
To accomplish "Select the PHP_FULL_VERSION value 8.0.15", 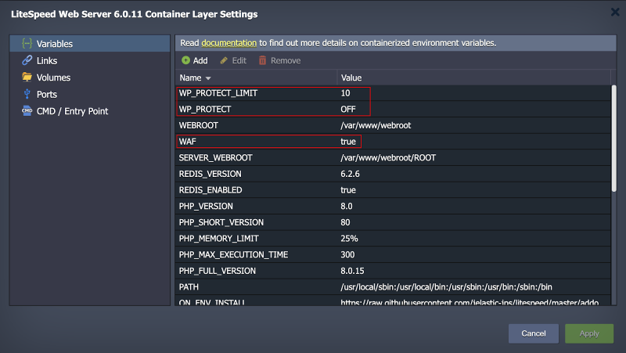I will click(x=353, y=271).
